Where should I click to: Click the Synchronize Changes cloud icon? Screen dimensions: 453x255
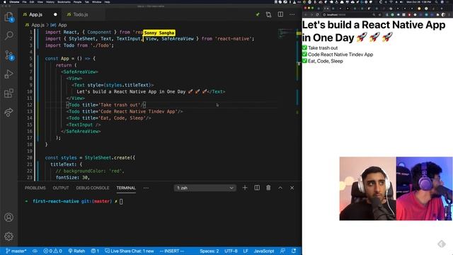35,251
